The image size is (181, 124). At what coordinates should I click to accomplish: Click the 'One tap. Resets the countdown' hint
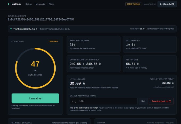pos(34,107)
